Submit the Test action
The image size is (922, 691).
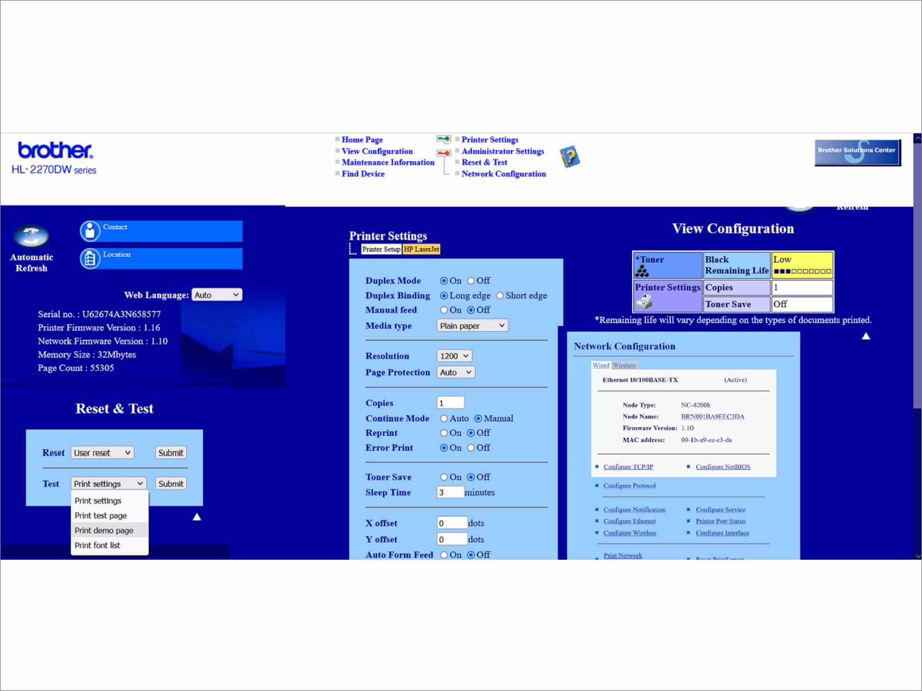[171, 484]
